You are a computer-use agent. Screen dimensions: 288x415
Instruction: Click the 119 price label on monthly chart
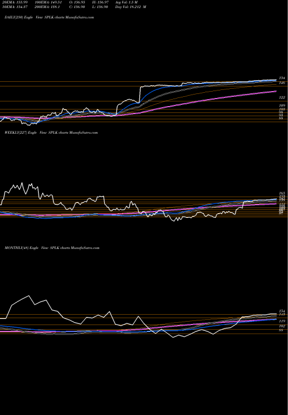pos(282,321)
